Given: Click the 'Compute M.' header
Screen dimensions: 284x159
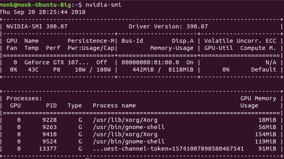Looking at the screenshot, I should coord(258,48).
